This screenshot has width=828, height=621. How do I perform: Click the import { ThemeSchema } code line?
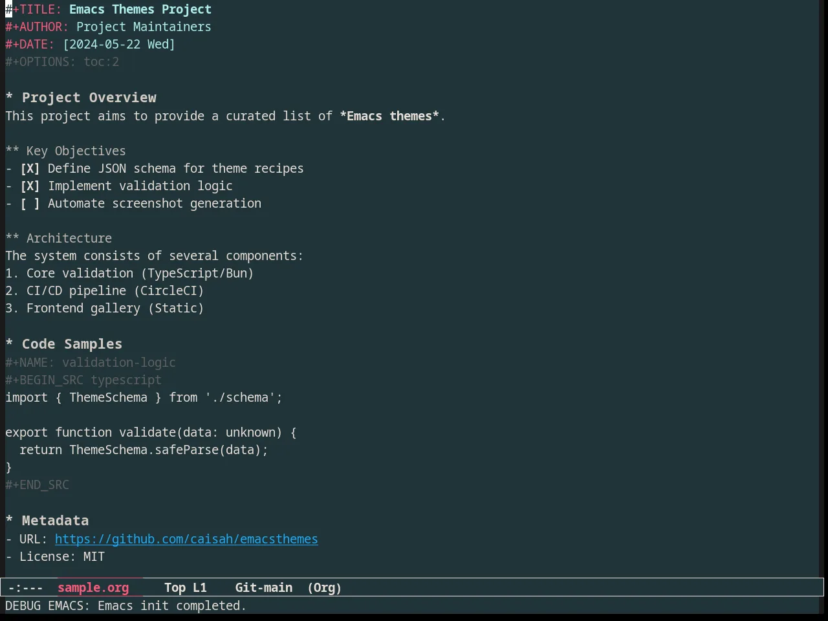(144, 398)
